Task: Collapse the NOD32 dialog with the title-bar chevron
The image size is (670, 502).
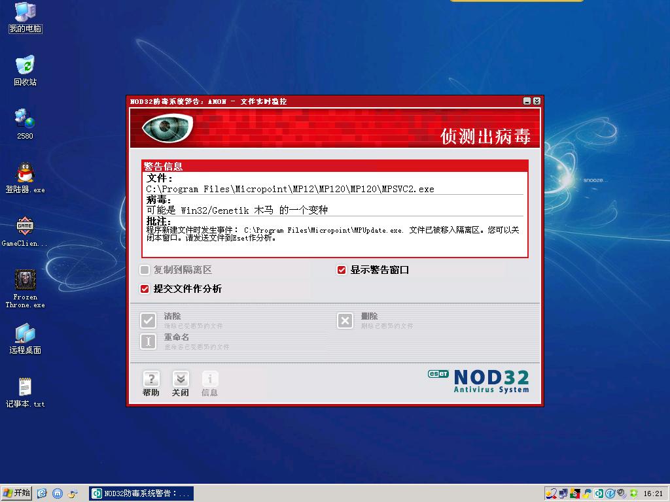Action: click(537, 101)
